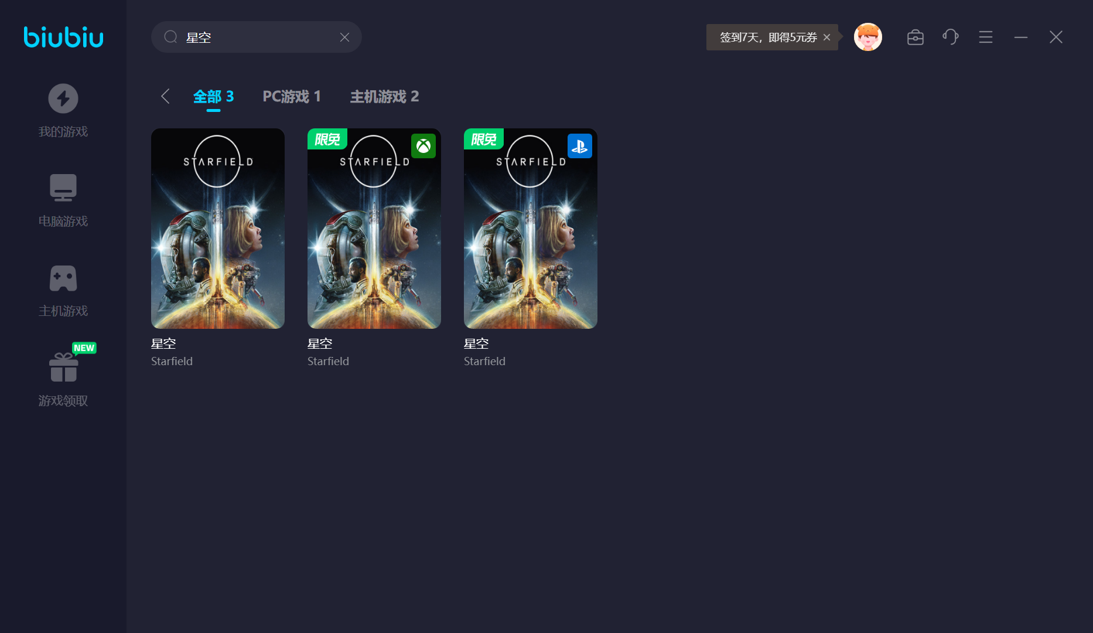Clear the search box text
Image resolution: width=1093 pixels, height=633 pixels.
(344, 37)
